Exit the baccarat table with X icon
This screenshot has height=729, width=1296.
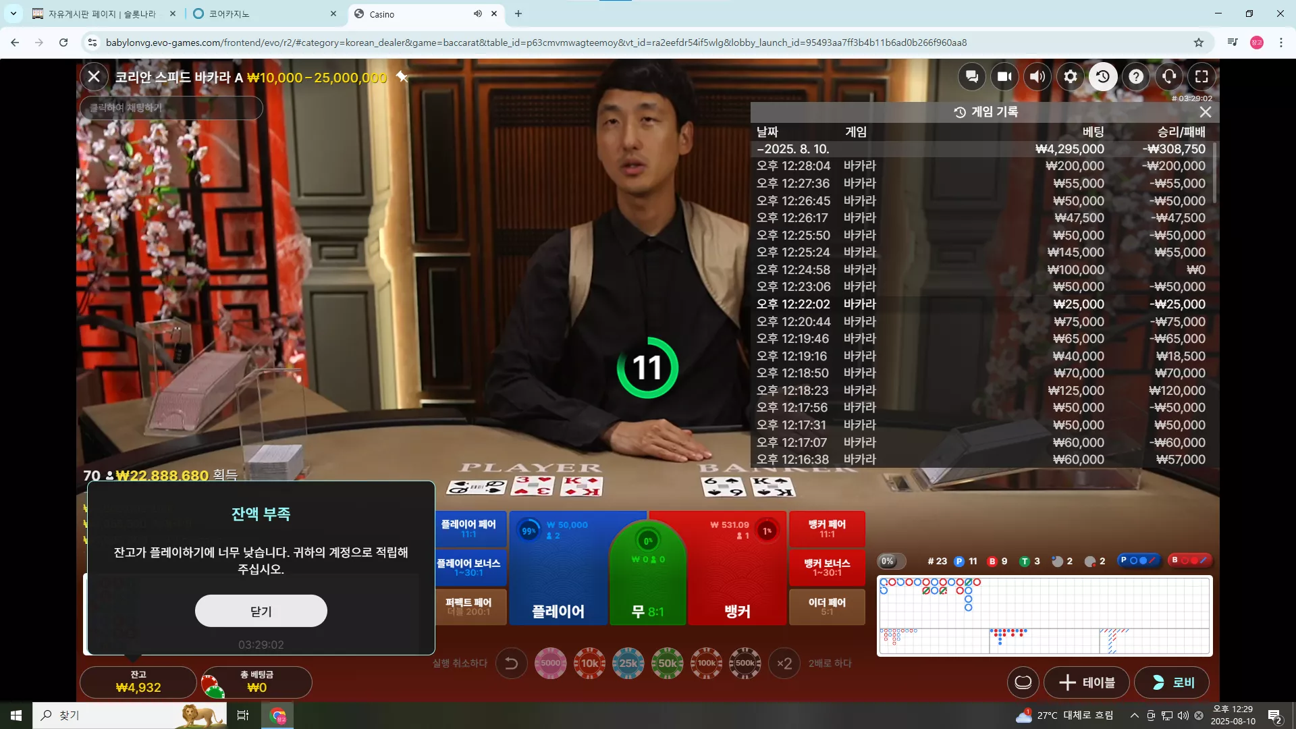pos(94,77)
